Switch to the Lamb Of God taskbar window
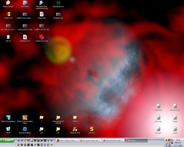The width and height of the screenshot is (184, 147). coord(91,140)
